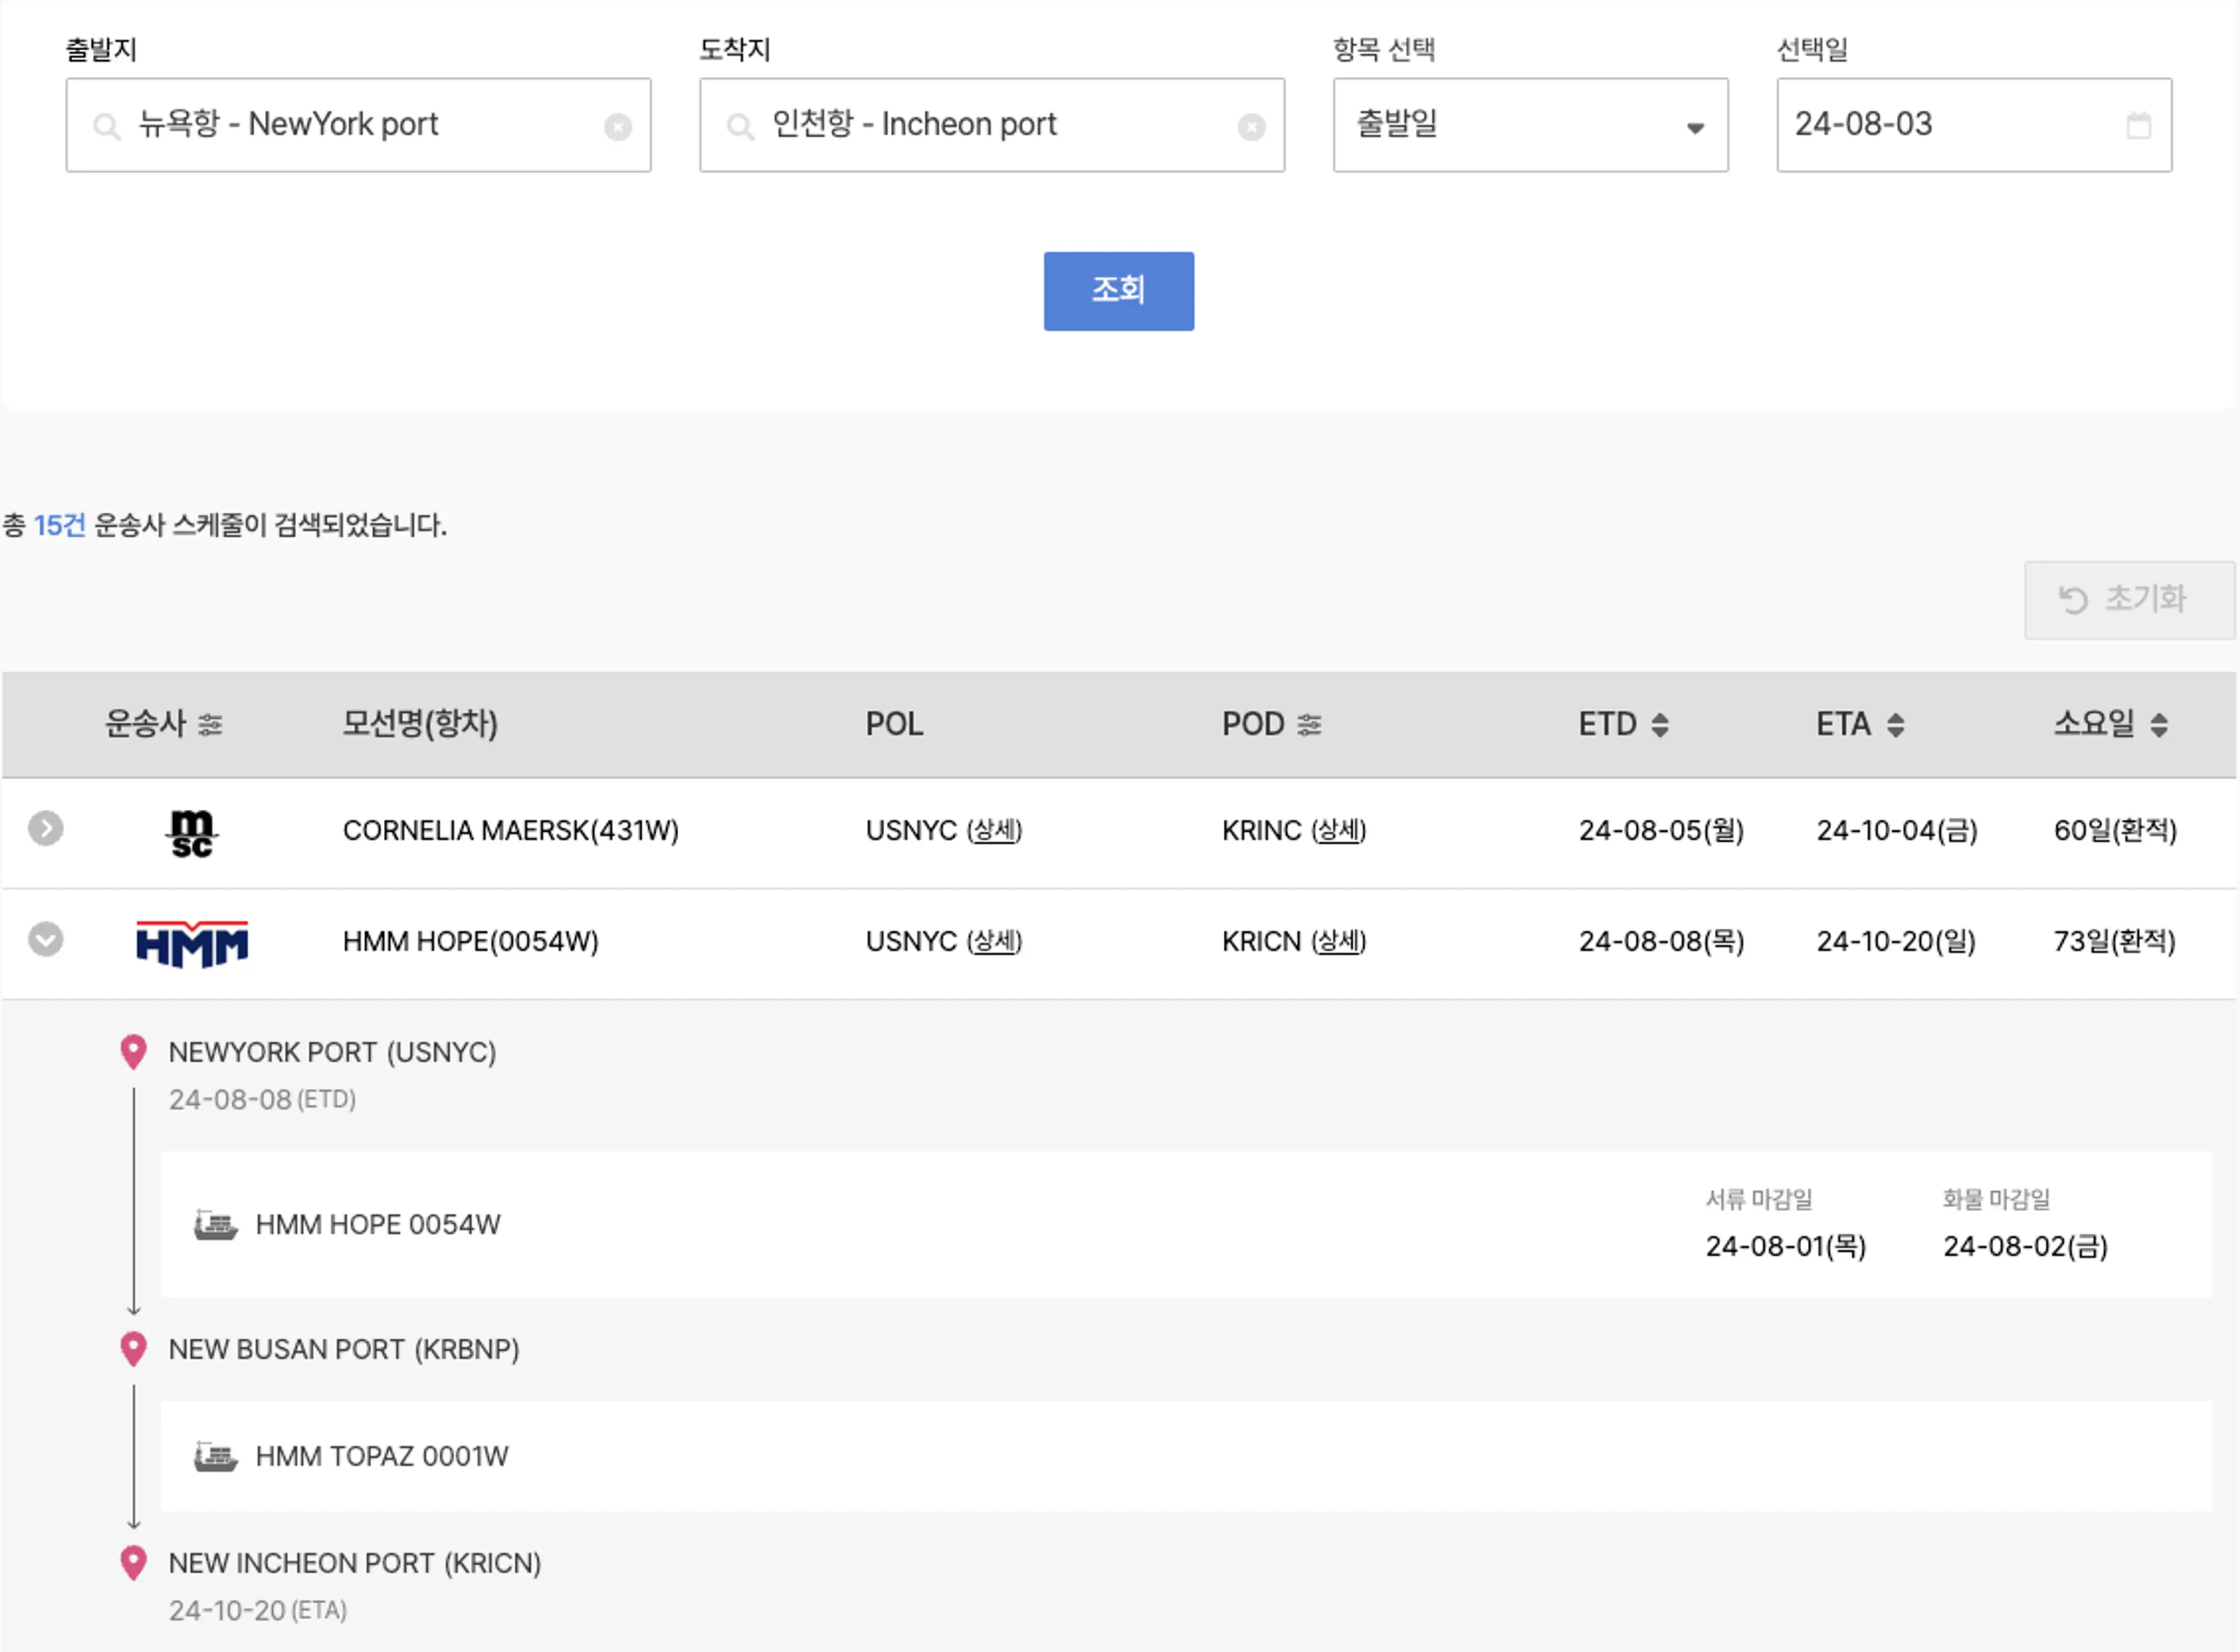Click the 선택일 date field 24-08-03
2240x1652 pixels.
point(1974,125)
